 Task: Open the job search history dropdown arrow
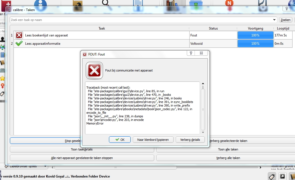274,20
